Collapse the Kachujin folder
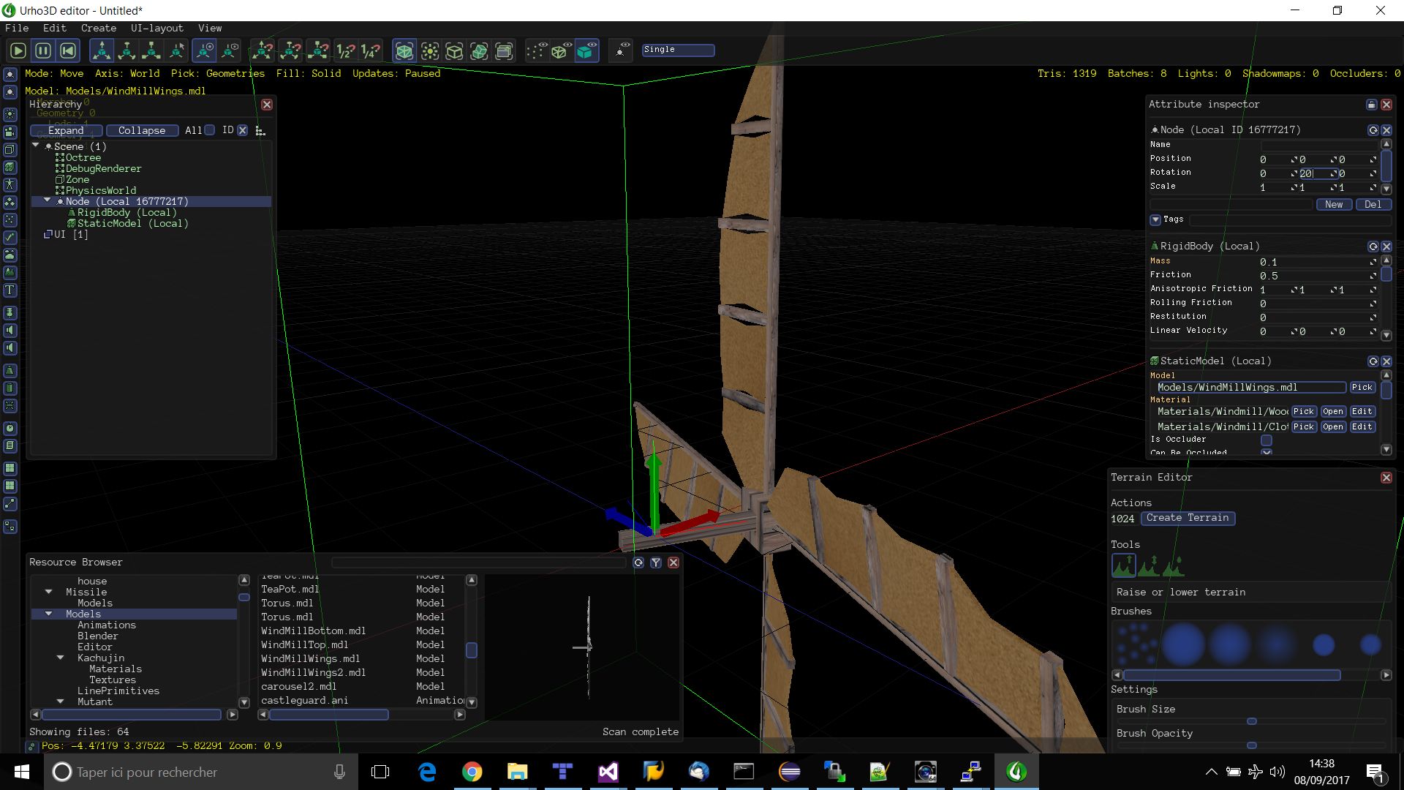The width and height of the screenshot is (1404, 790). pyautogui.click(x=60, y=657)
